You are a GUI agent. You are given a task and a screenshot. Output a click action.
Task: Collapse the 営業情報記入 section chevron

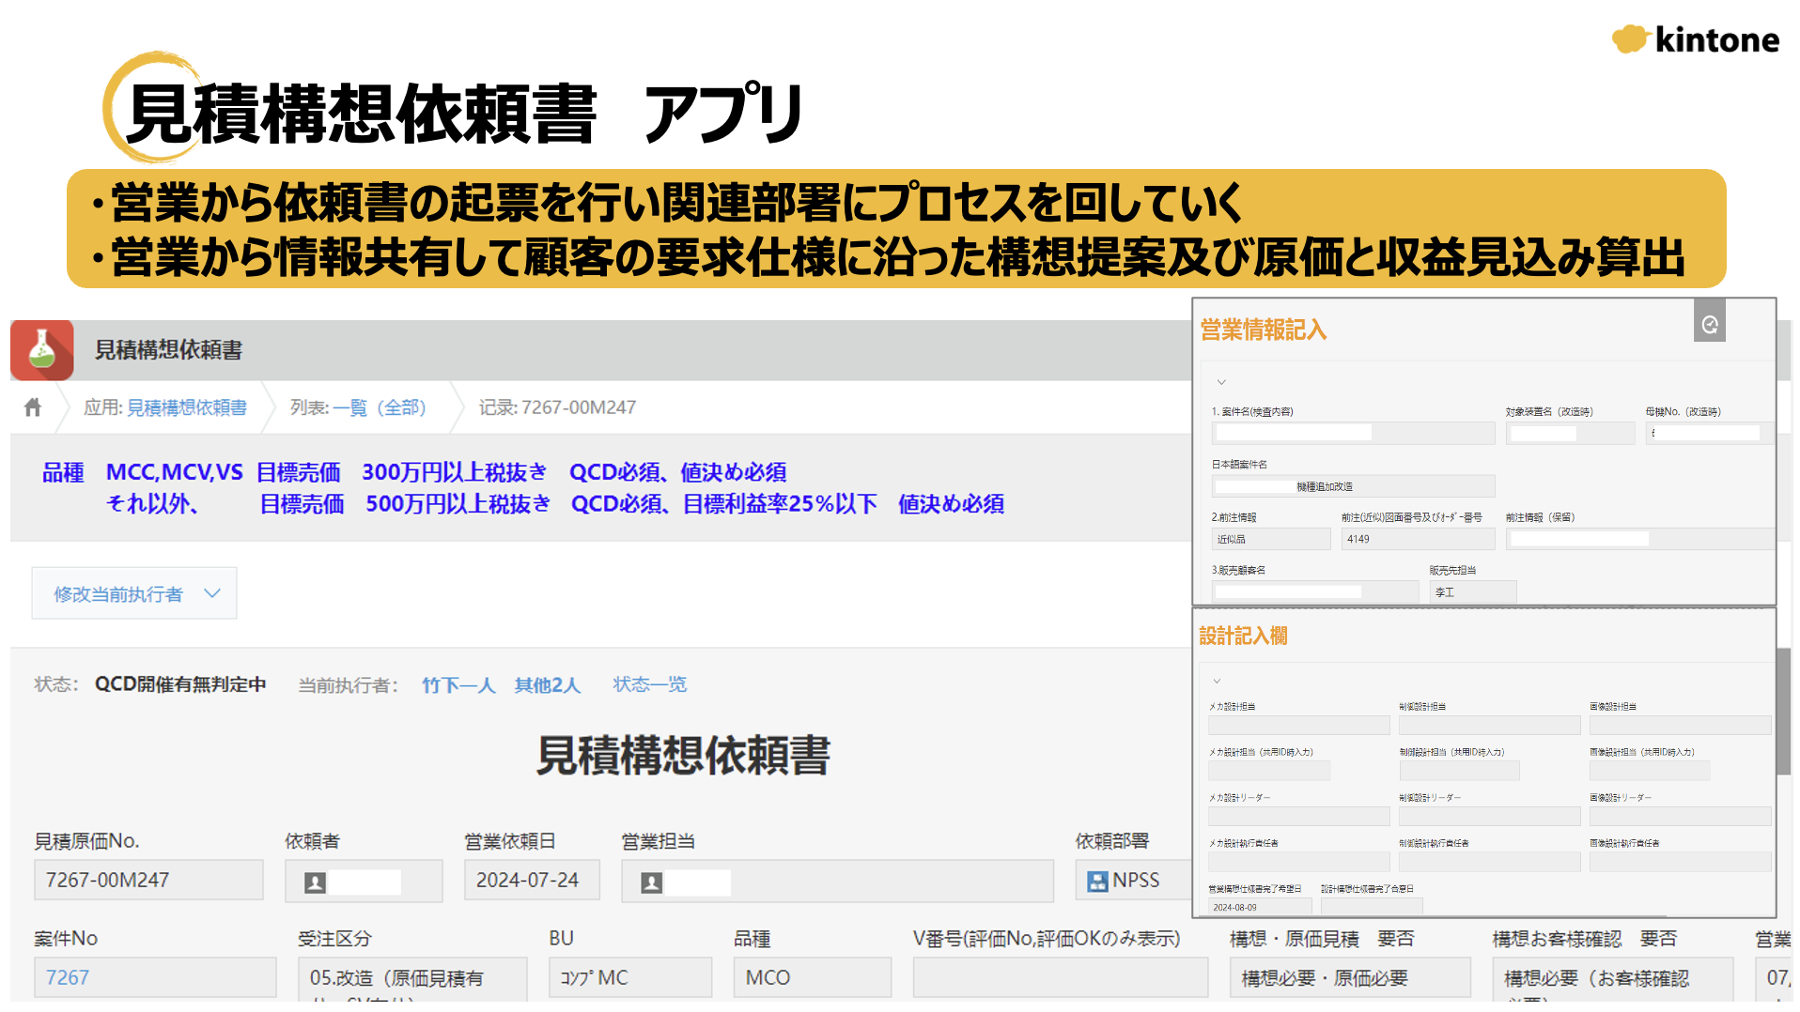1221,382
